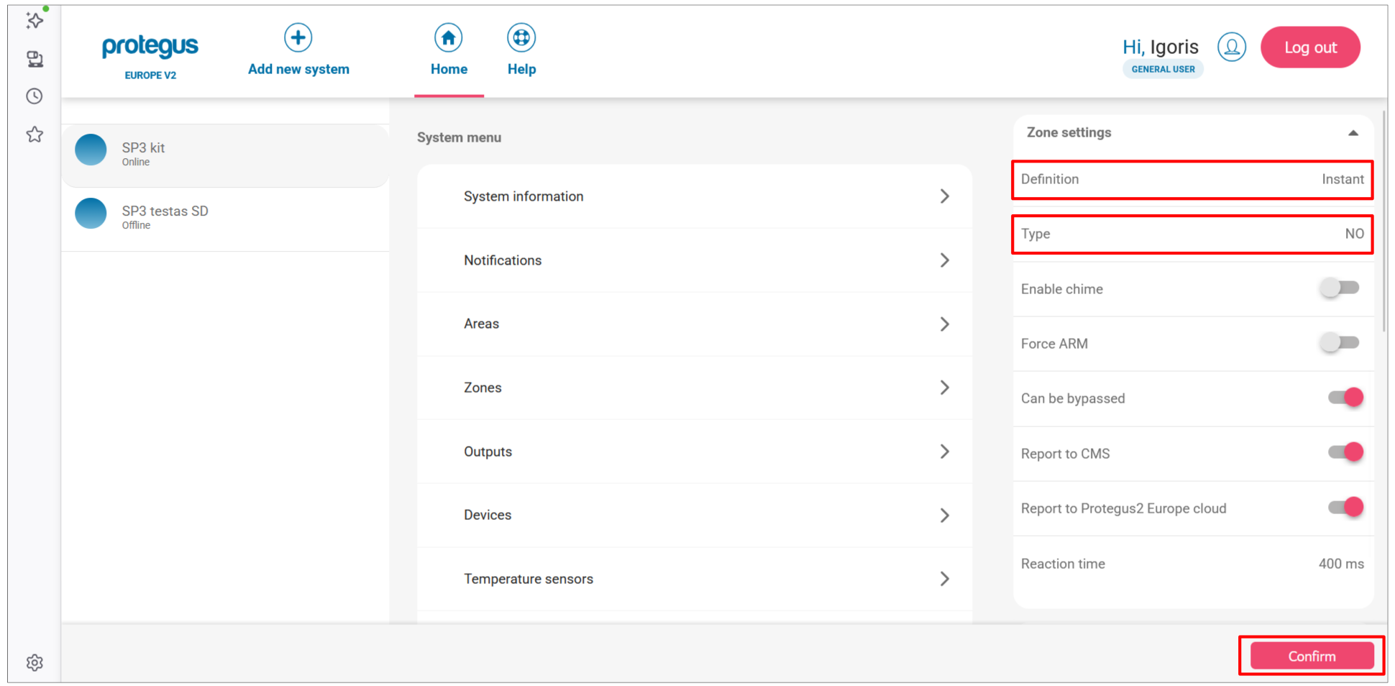This screenshot has height=686, width=1395.
Task: Toggle the Enable chime switch
Action: 1340,288
